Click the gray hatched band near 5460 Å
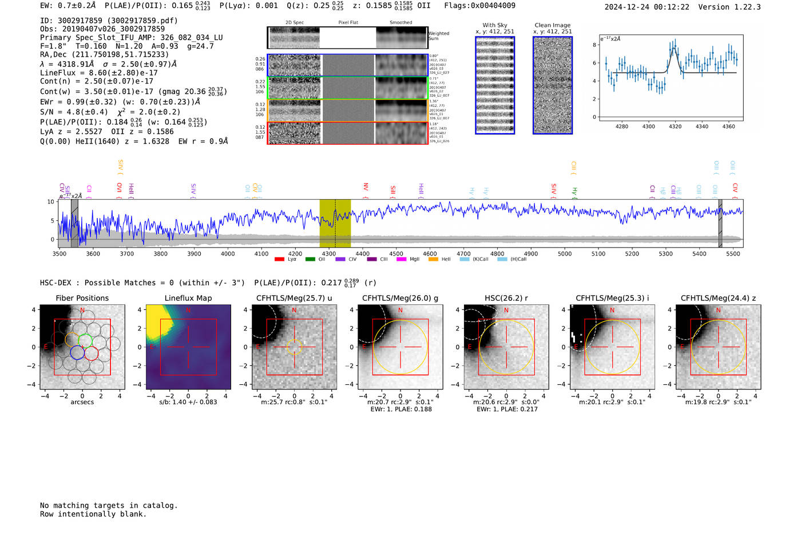This screenshot has width=801, height=545. coord(720,223)
